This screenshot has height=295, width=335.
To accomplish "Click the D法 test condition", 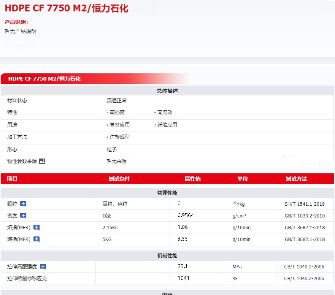I will click(106, 216).
